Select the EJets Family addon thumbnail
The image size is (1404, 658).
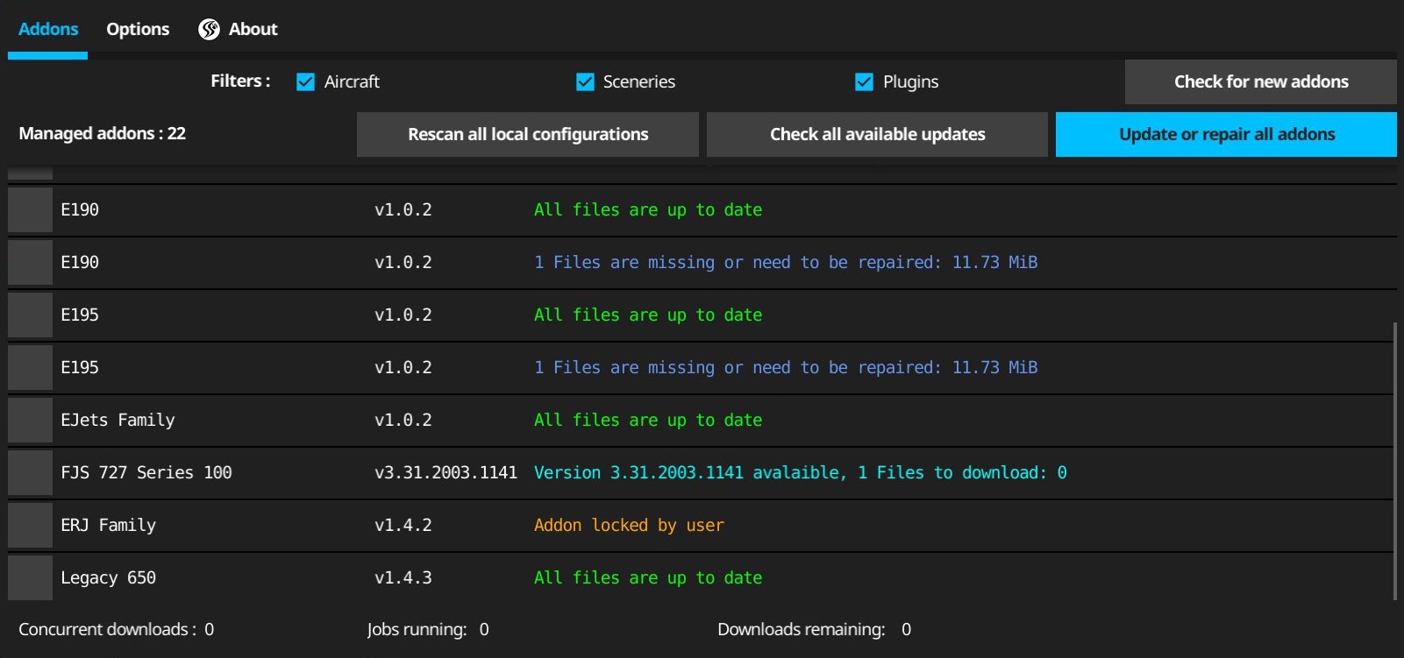pyautogui.click(x=31, y=421)
